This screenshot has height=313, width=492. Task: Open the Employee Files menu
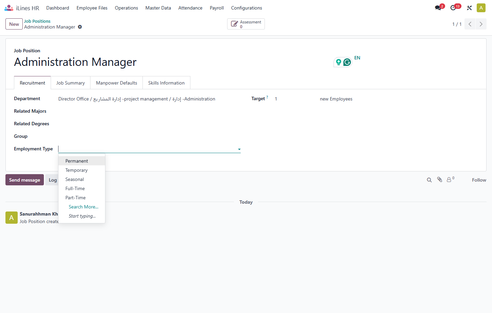point(92,8)
